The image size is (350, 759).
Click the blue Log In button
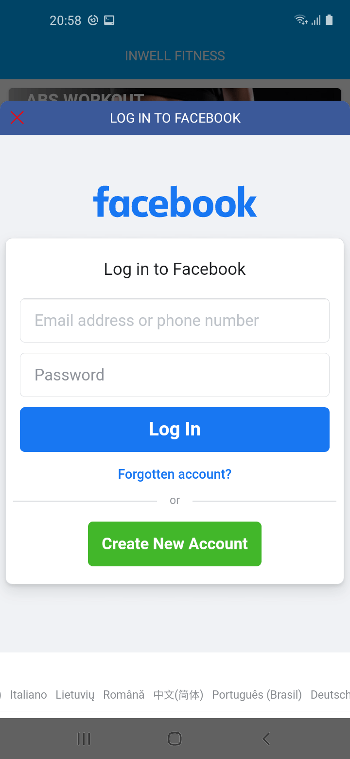175,430
